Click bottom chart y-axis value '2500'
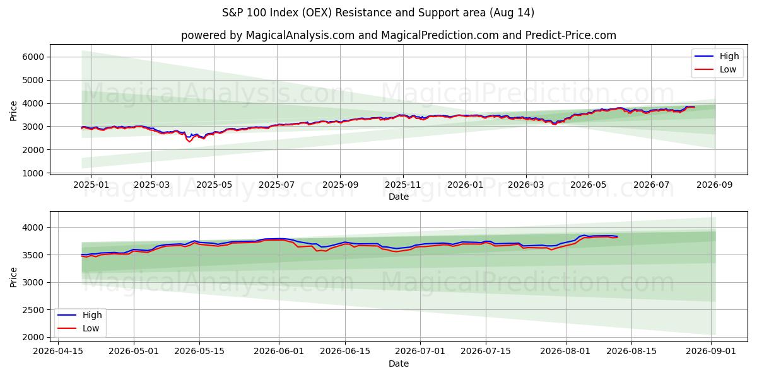The width and height of the screenshot is (757, 378). [x=34, y=310]
